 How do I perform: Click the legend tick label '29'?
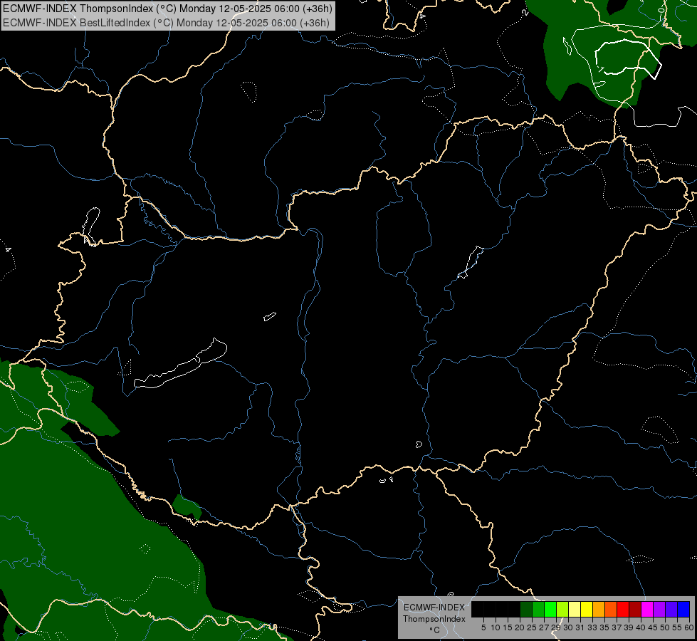point(556,627)
